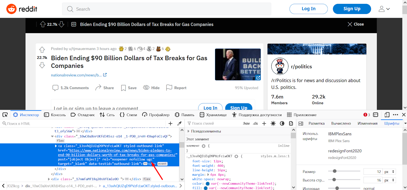Expand the _17nmfaMf1Rq20sVfEmle00 div node
Screen dimensions: 407x190
pos(49,179)
